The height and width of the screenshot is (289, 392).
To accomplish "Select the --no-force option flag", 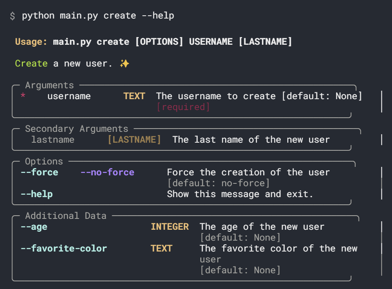I will (x=107, y=173).
